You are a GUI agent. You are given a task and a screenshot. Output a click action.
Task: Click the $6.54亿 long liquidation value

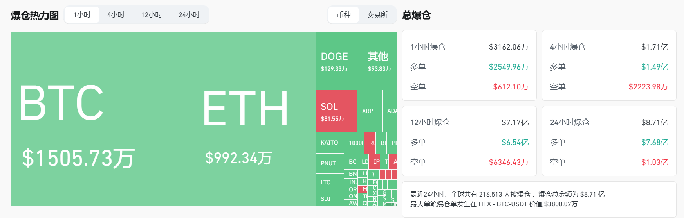tap(515, 142)
